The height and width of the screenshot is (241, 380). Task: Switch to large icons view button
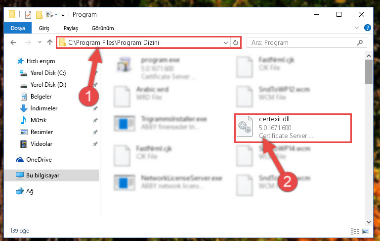point(366,231)
